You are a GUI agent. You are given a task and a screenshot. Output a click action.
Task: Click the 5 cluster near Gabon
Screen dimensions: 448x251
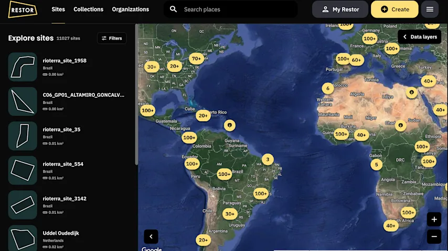[x=376, y=164]
